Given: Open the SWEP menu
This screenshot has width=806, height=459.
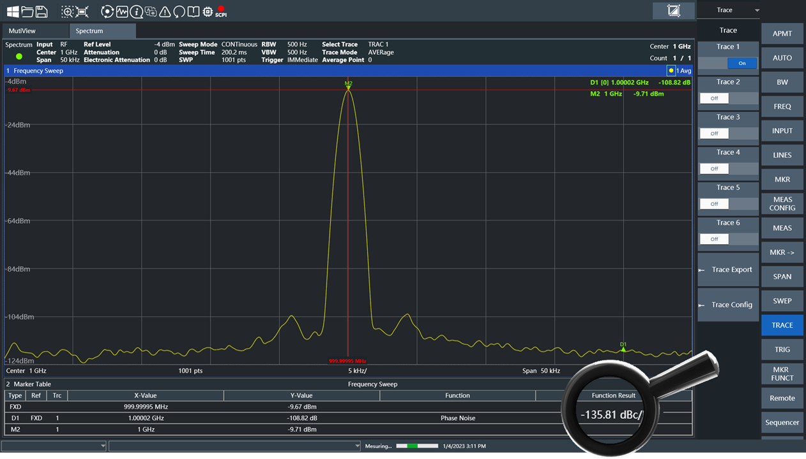Looking at the screenshot, I should click(782, 301).
